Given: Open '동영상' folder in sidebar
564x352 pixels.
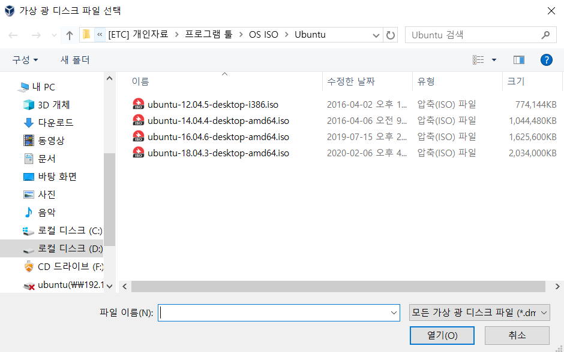Looking at the screenshot, I should [x=51, y=141].
